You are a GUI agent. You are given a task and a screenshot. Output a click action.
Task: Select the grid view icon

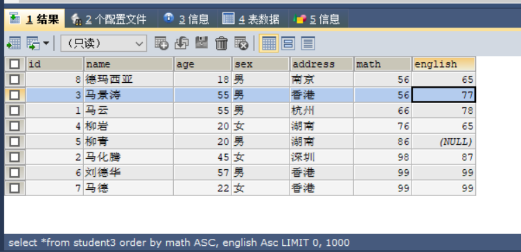pyautogui.click(x=269, y=43)
